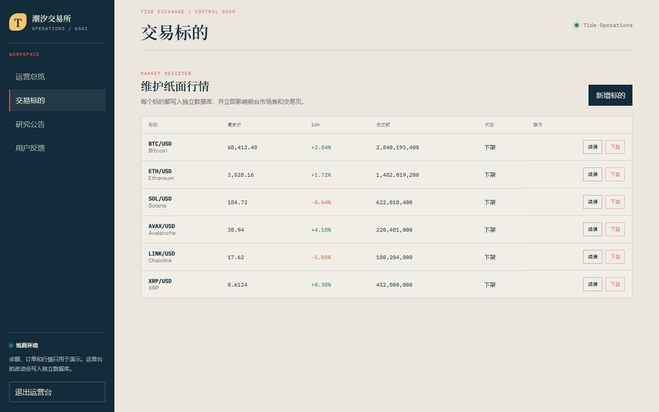Click green dot beside Tide Operations
This screenshot has width=659, height=412.
click(577, 25)
